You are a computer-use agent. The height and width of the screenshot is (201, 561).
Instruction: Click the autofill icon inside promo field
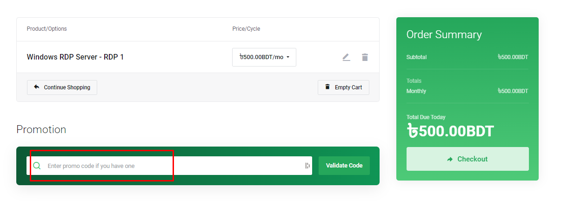tap(307, 166)
